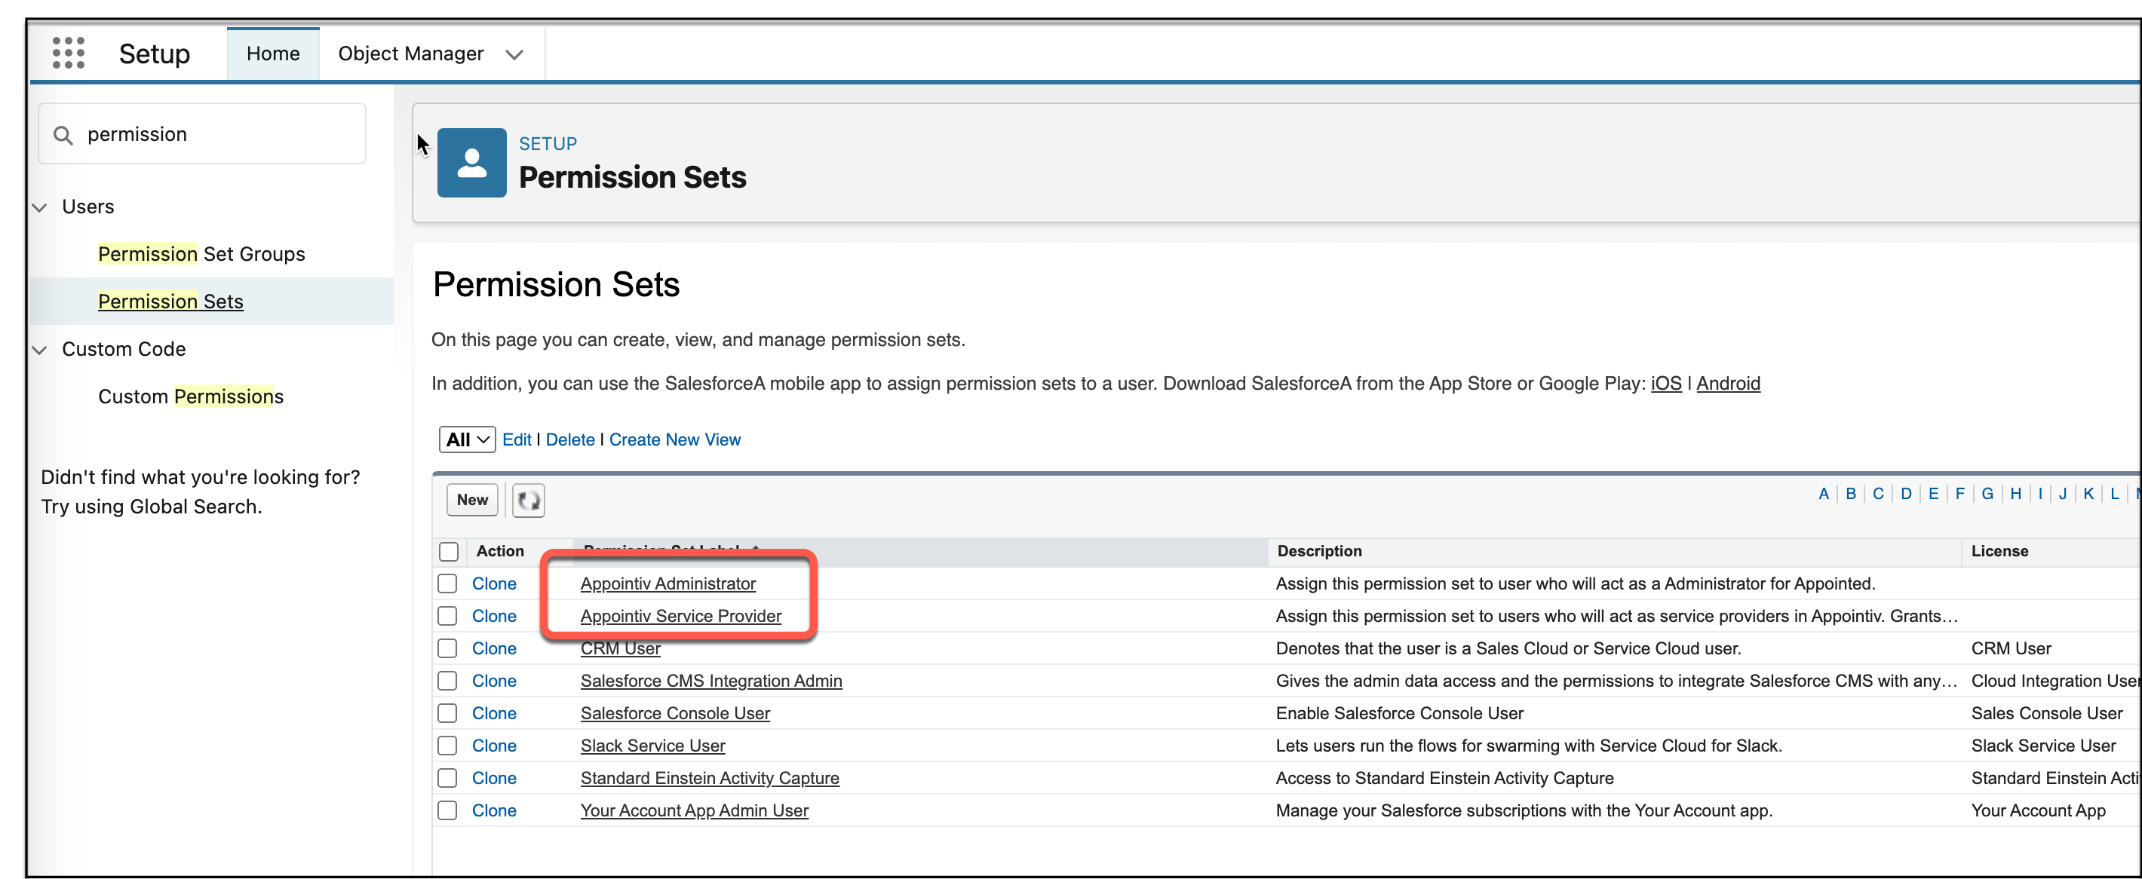The image size is (2142, 879).
Task: Click the Permission Sets header person icon
Action: (x=471, y=163)
